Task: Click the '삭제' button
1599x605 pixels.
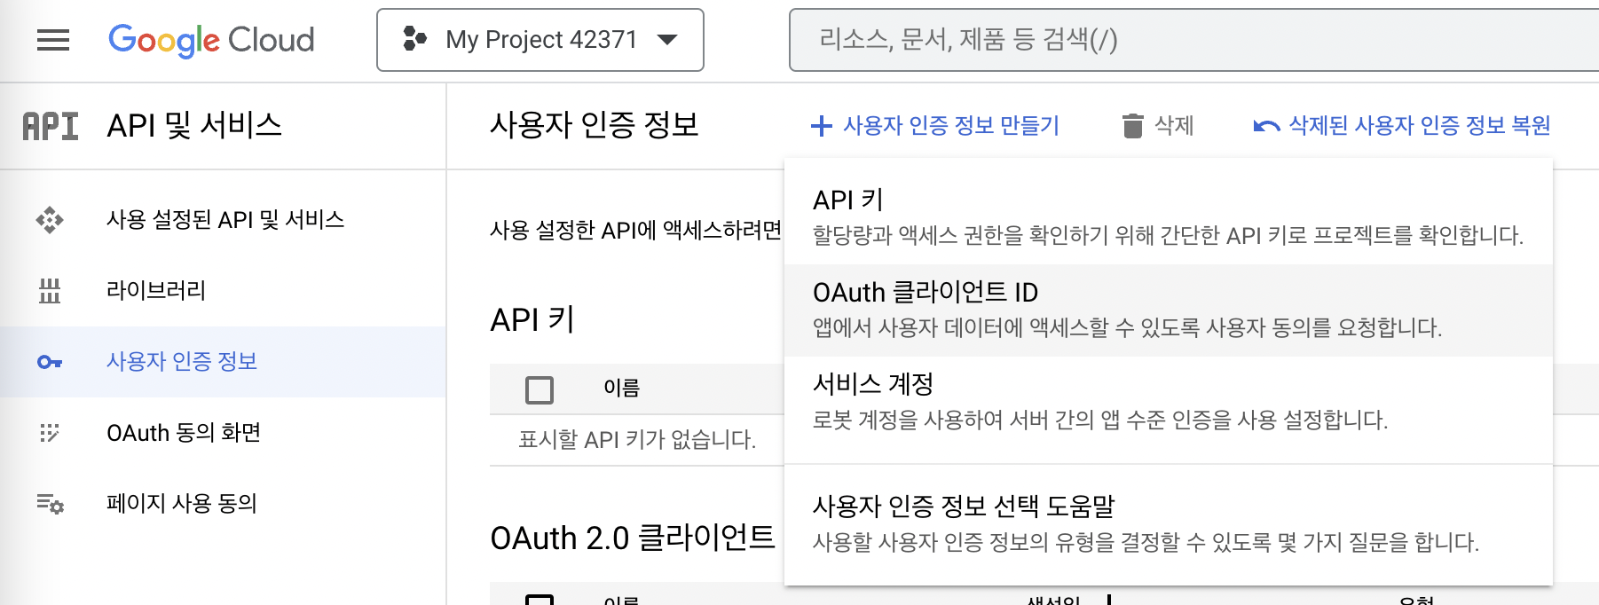Action: pyautogui.click(x=1159, y=126)
